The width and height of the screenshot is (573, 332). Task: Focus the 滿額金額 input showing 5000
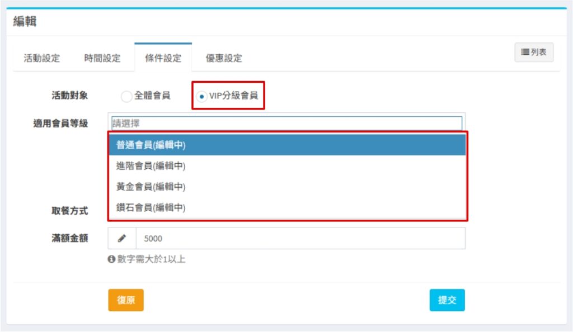(300, 239)
